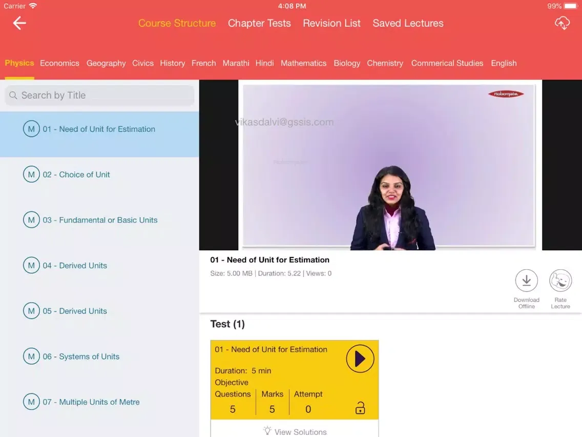Open the Chemistry subject tab

pos(385,63)
